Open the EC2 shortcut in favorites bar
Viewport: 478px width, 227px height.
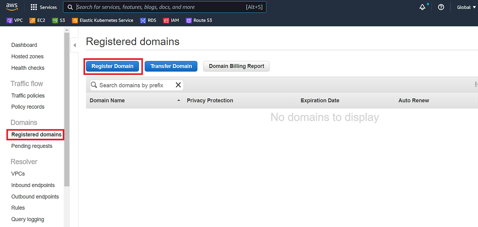click(37, 21)
